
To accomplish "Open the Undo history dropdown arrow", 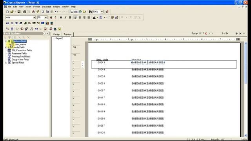I will pos(60,12).
